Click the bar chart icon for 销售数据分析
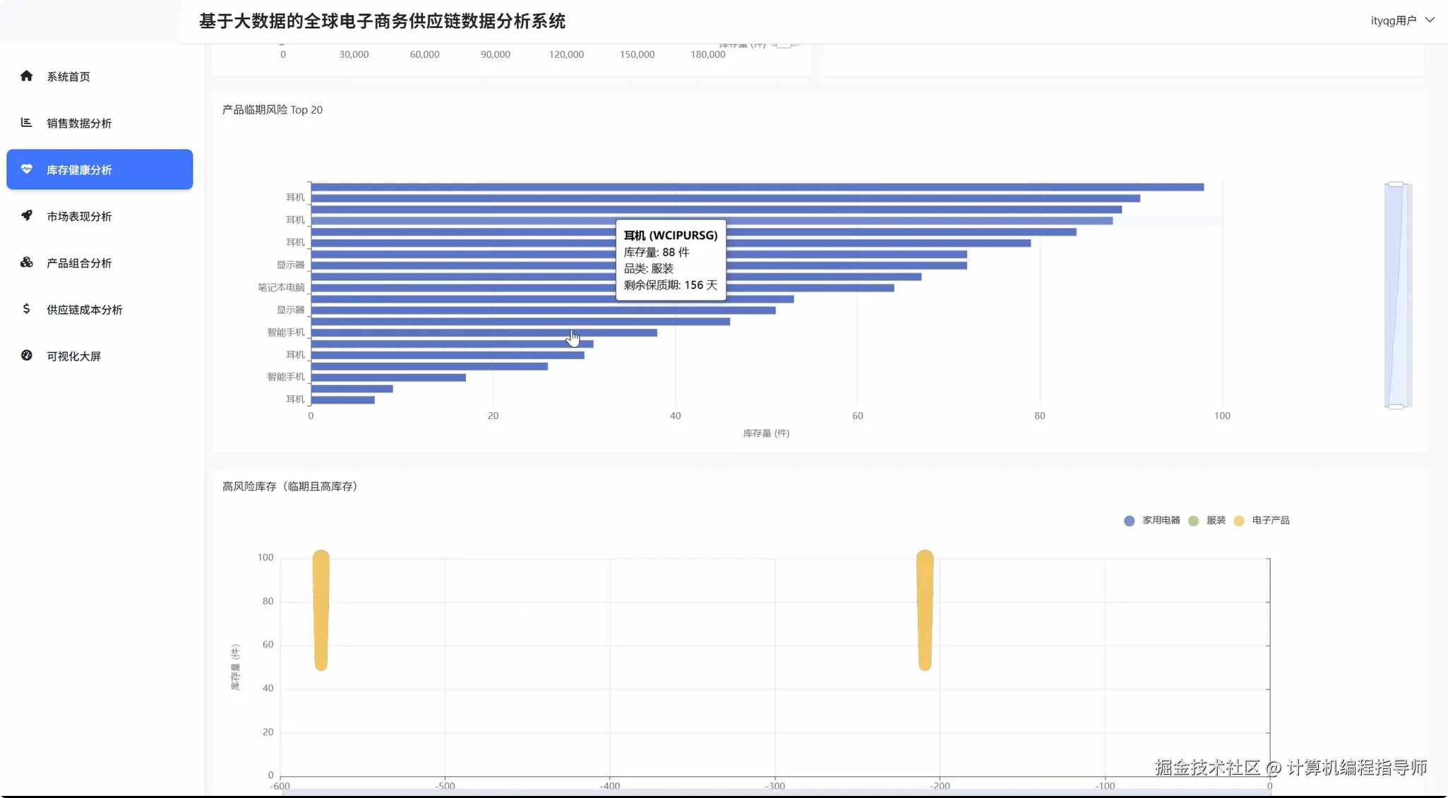1448x798 pixels. click(27, 123)
